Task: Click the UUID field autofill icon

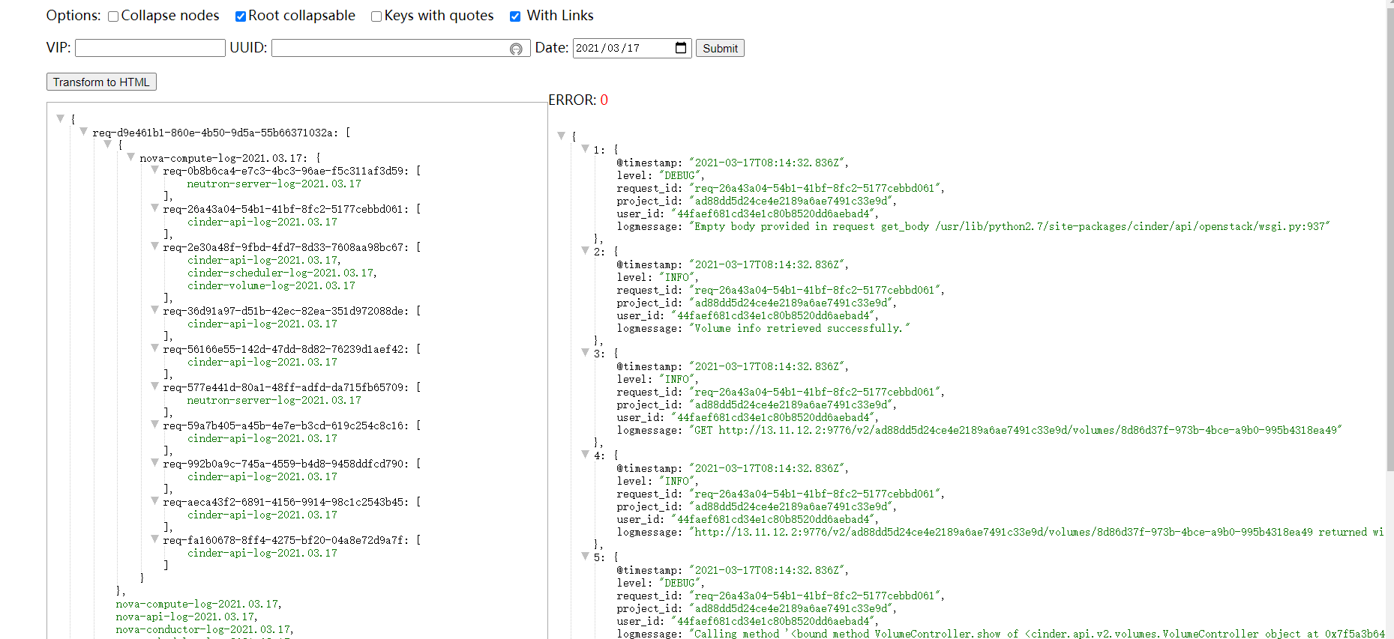Action: [x=516, y=49]
